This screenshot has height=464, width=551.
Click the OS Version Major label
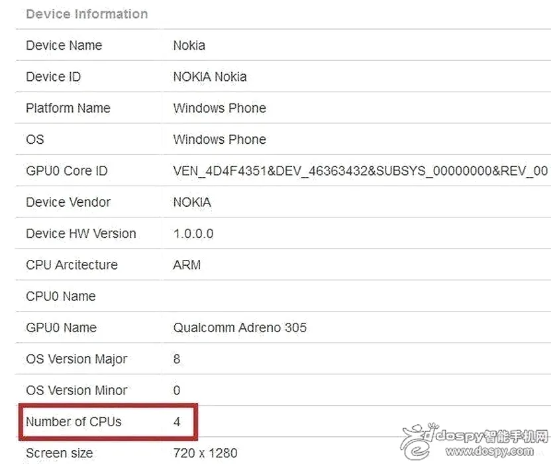tap(77, 359)
